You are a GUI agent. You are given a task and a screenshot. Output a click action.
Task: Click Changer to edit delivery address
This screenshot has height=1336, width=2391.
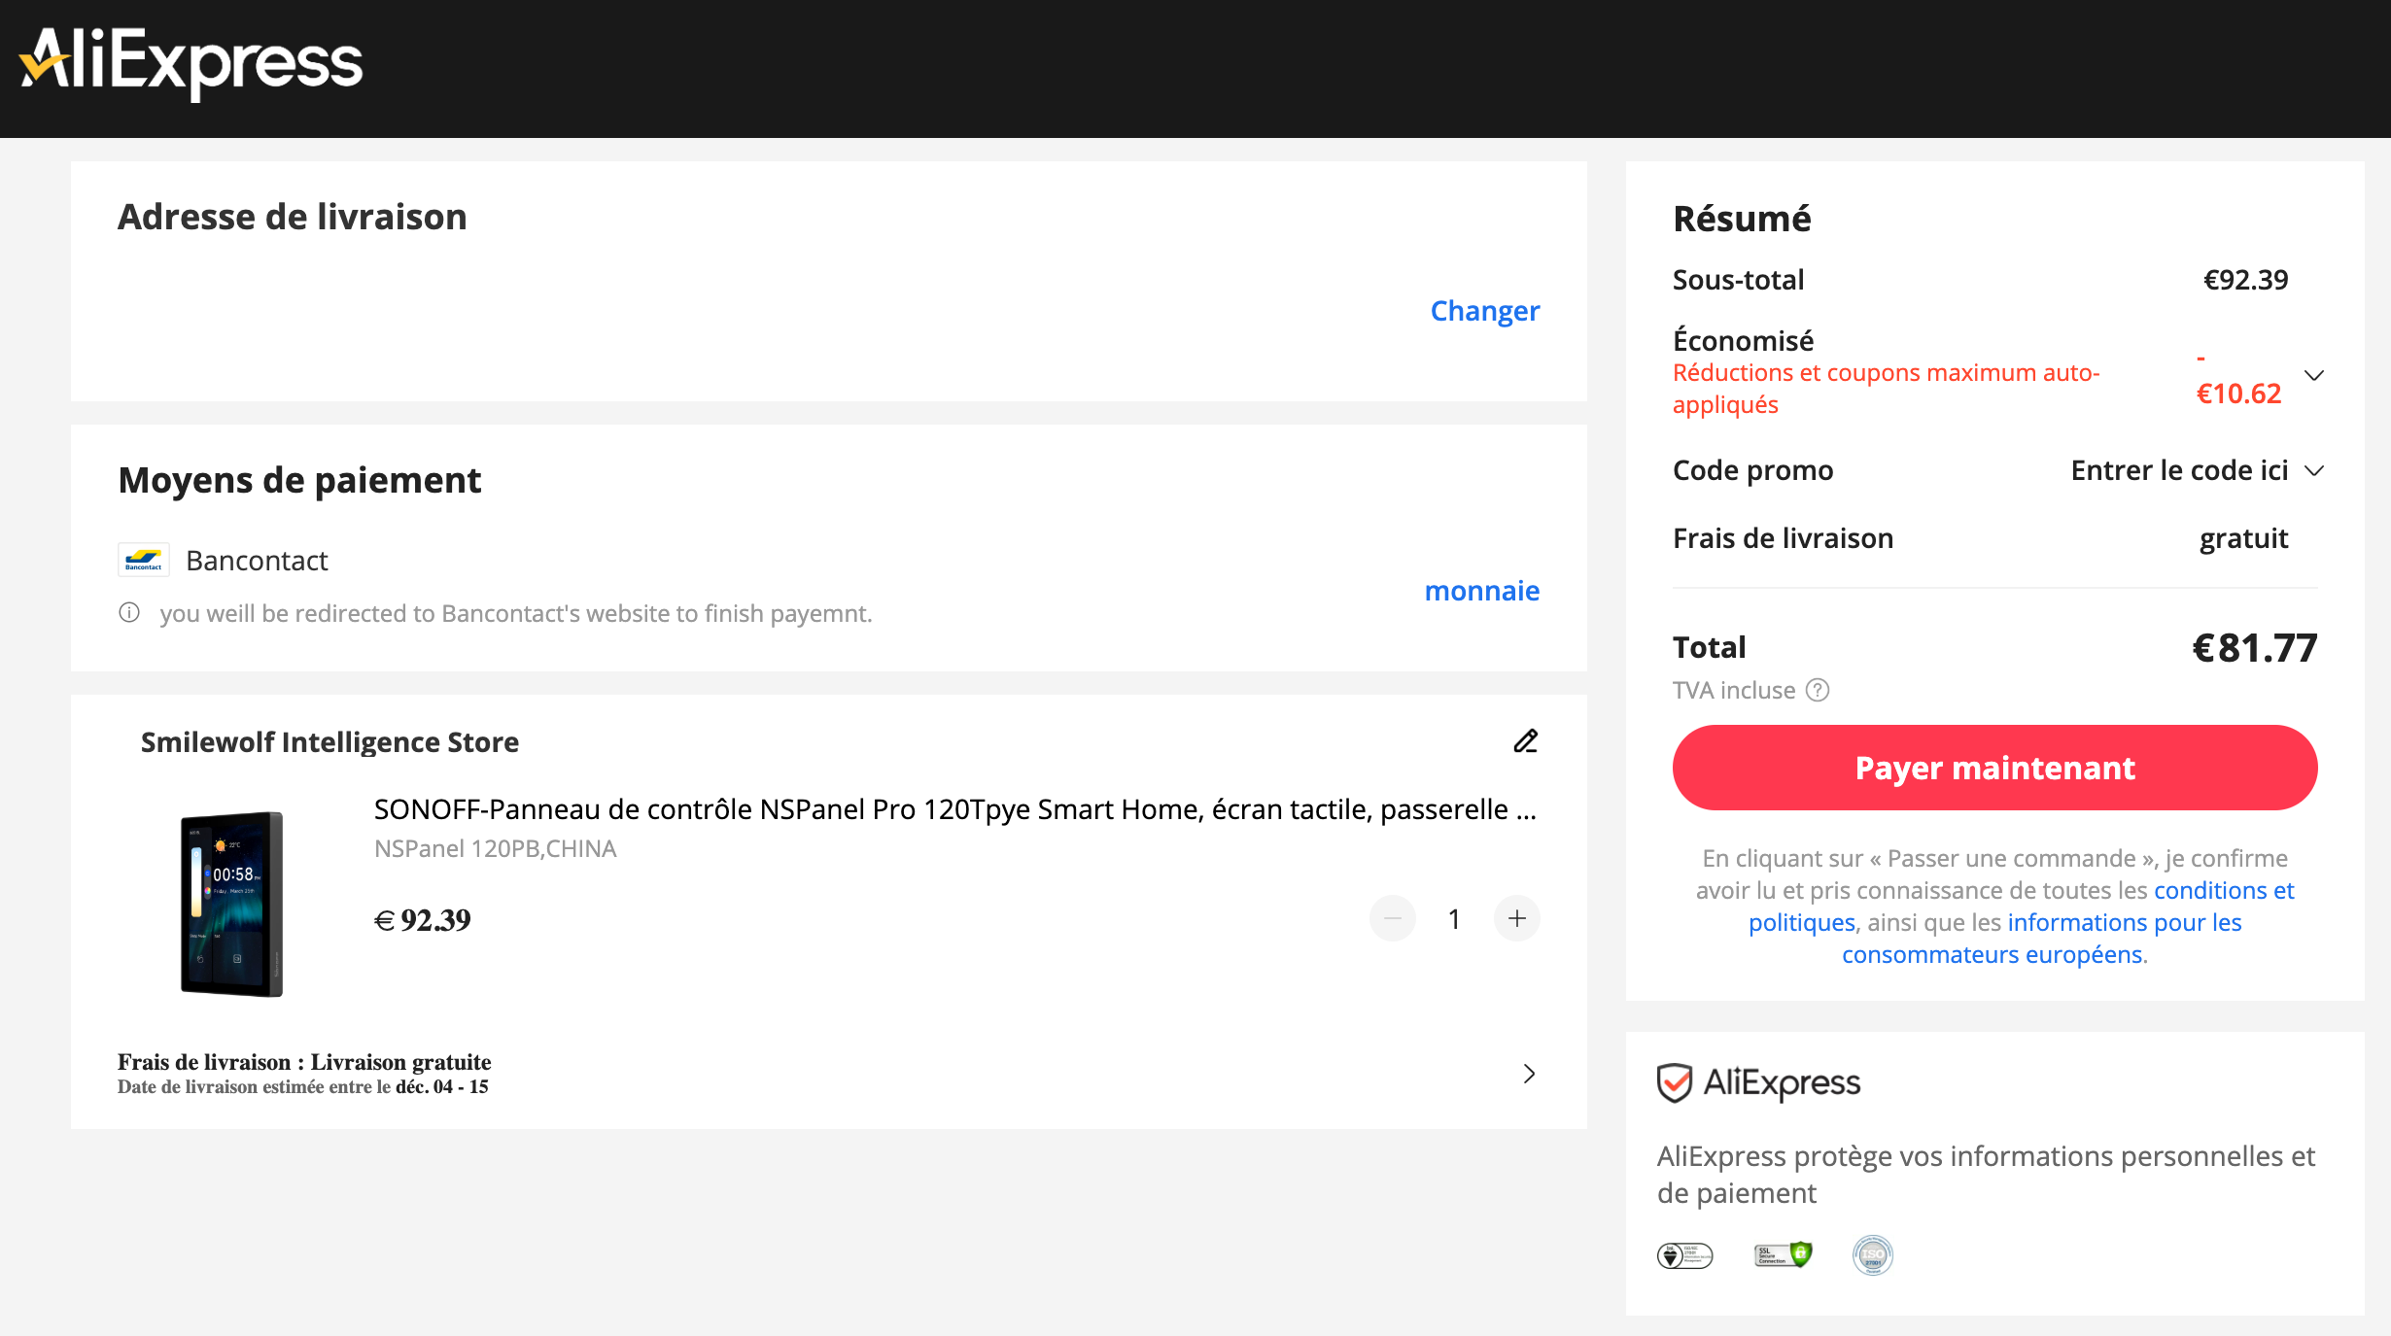point(1484,311)
